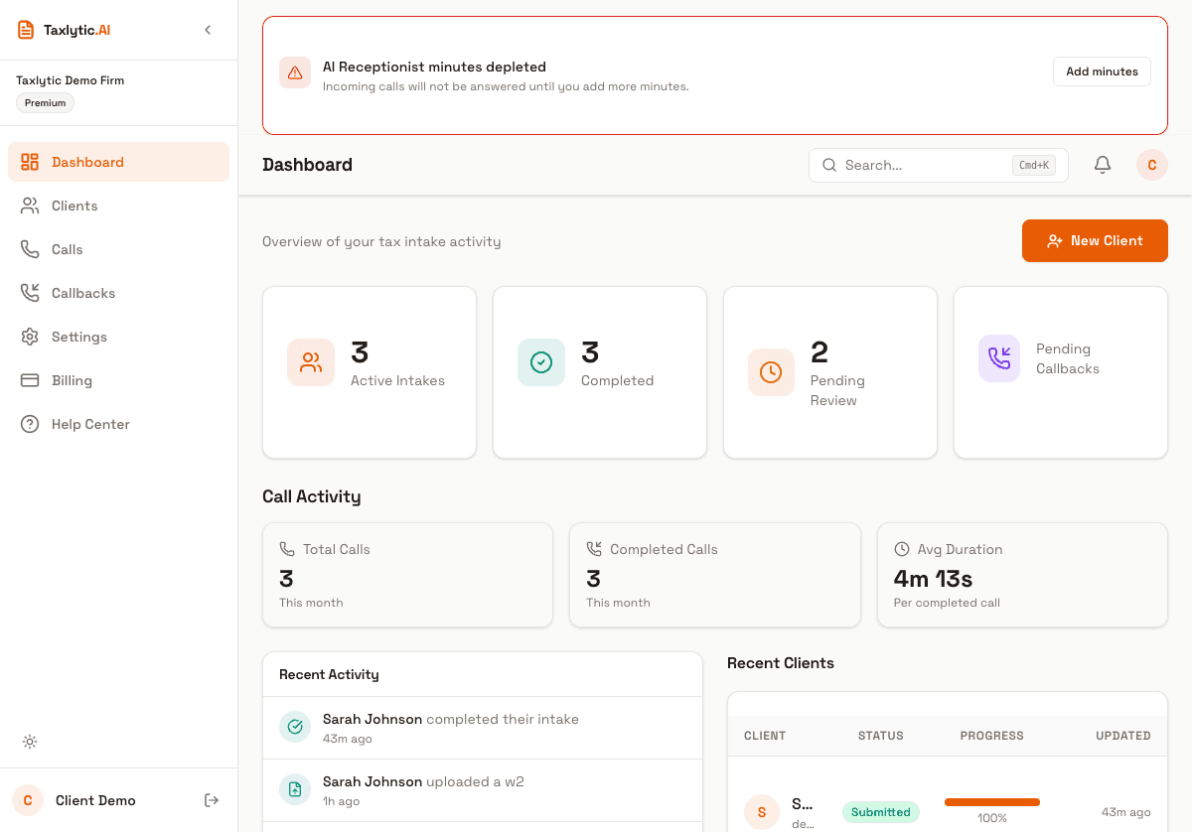Expand the Pending Callbacks card

click(x=1060, y=372)
